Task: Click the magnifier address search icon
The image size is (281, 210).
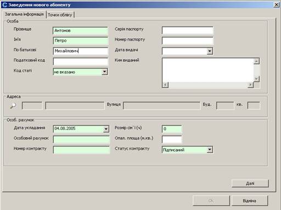Action: [13, 106]
